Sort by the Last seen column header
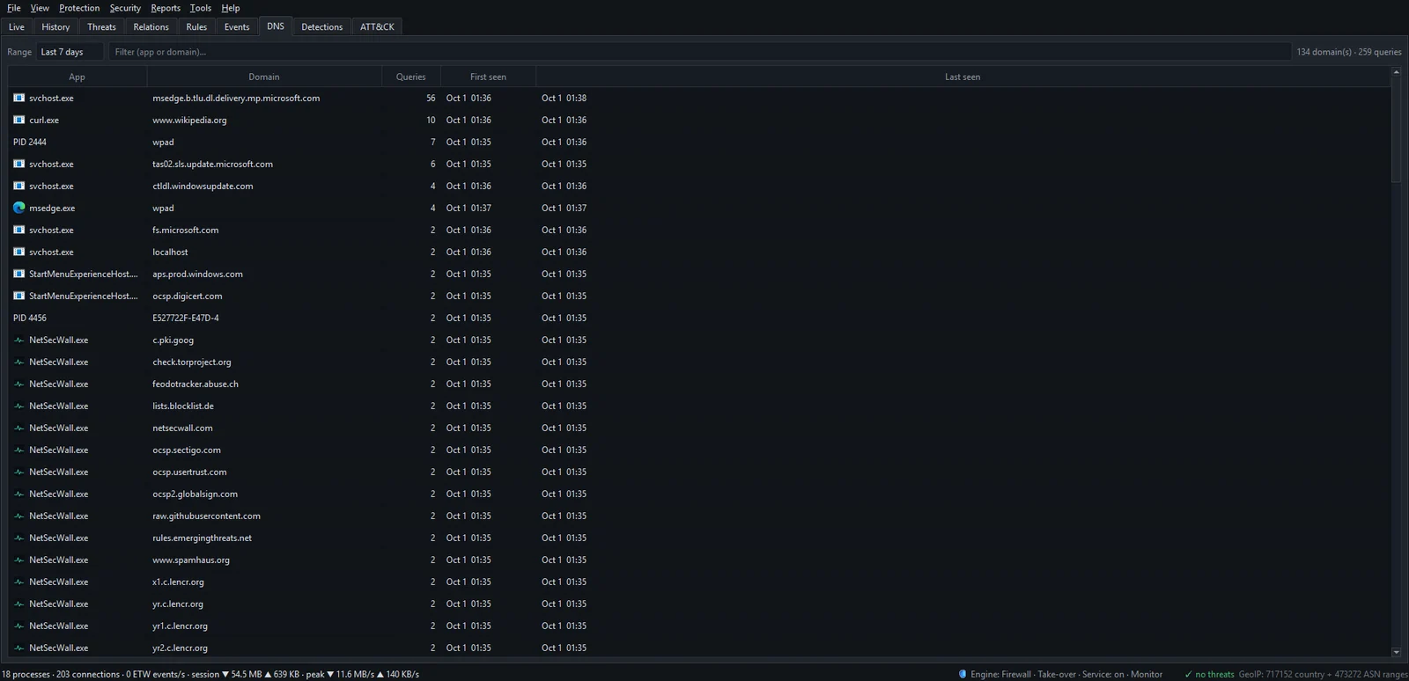The width and height of the screenshot is (1409, 681). click(x=963, y=77)
